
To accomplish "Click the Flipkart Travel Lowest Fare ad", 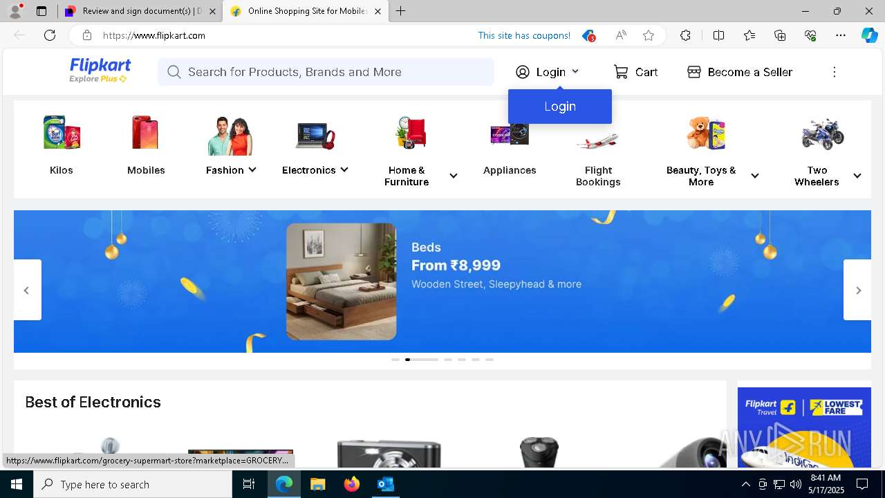I will (804, 427).
